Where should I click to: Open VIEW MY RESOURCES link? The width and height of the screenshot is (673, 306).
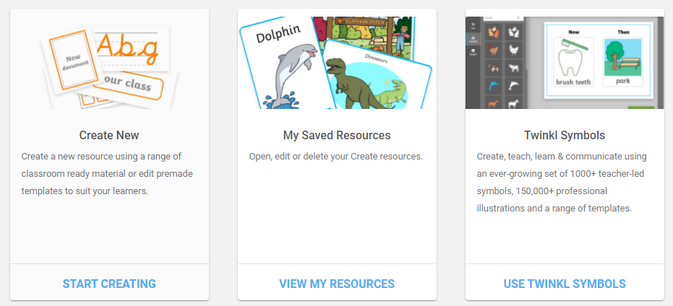[x=337, y=284]
